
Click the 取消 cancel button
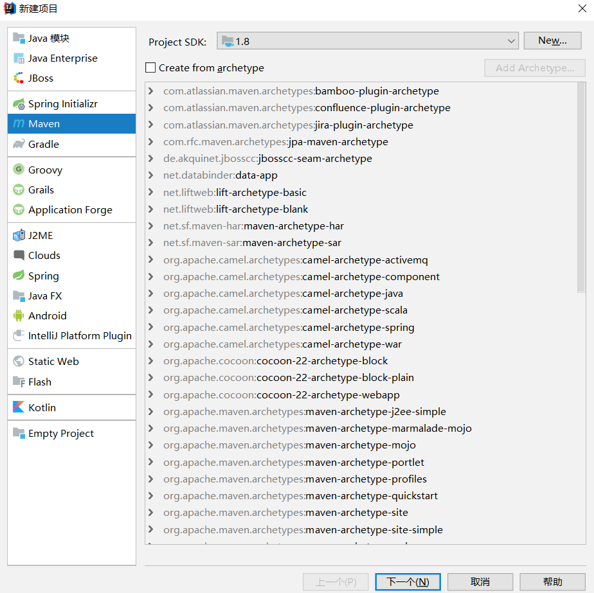pos(480,581)
